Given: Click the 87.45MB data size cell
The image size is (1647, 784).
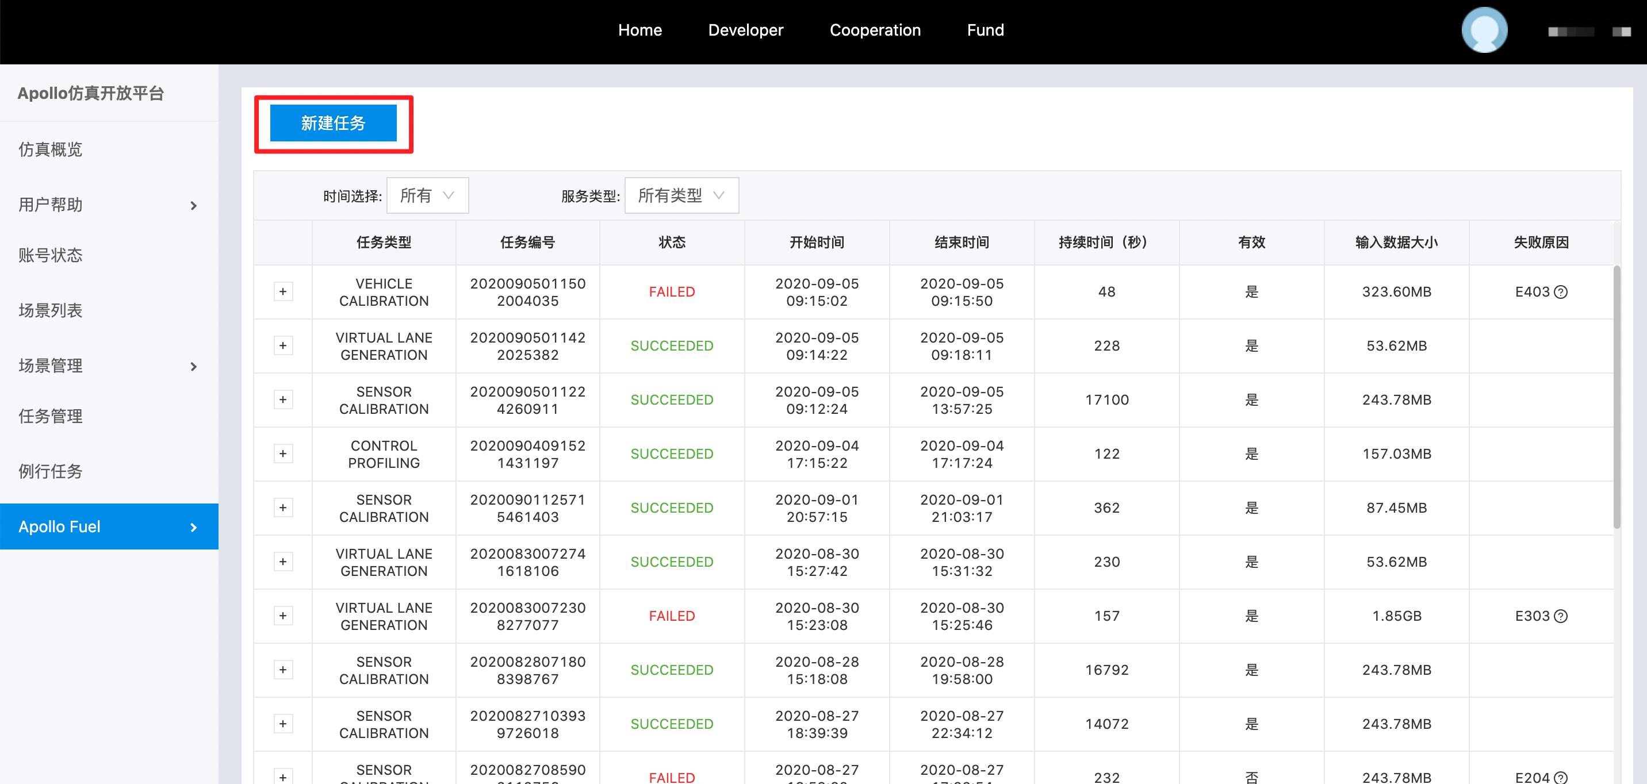Looking at the screenshot, I should click(x=1396, y=508).
